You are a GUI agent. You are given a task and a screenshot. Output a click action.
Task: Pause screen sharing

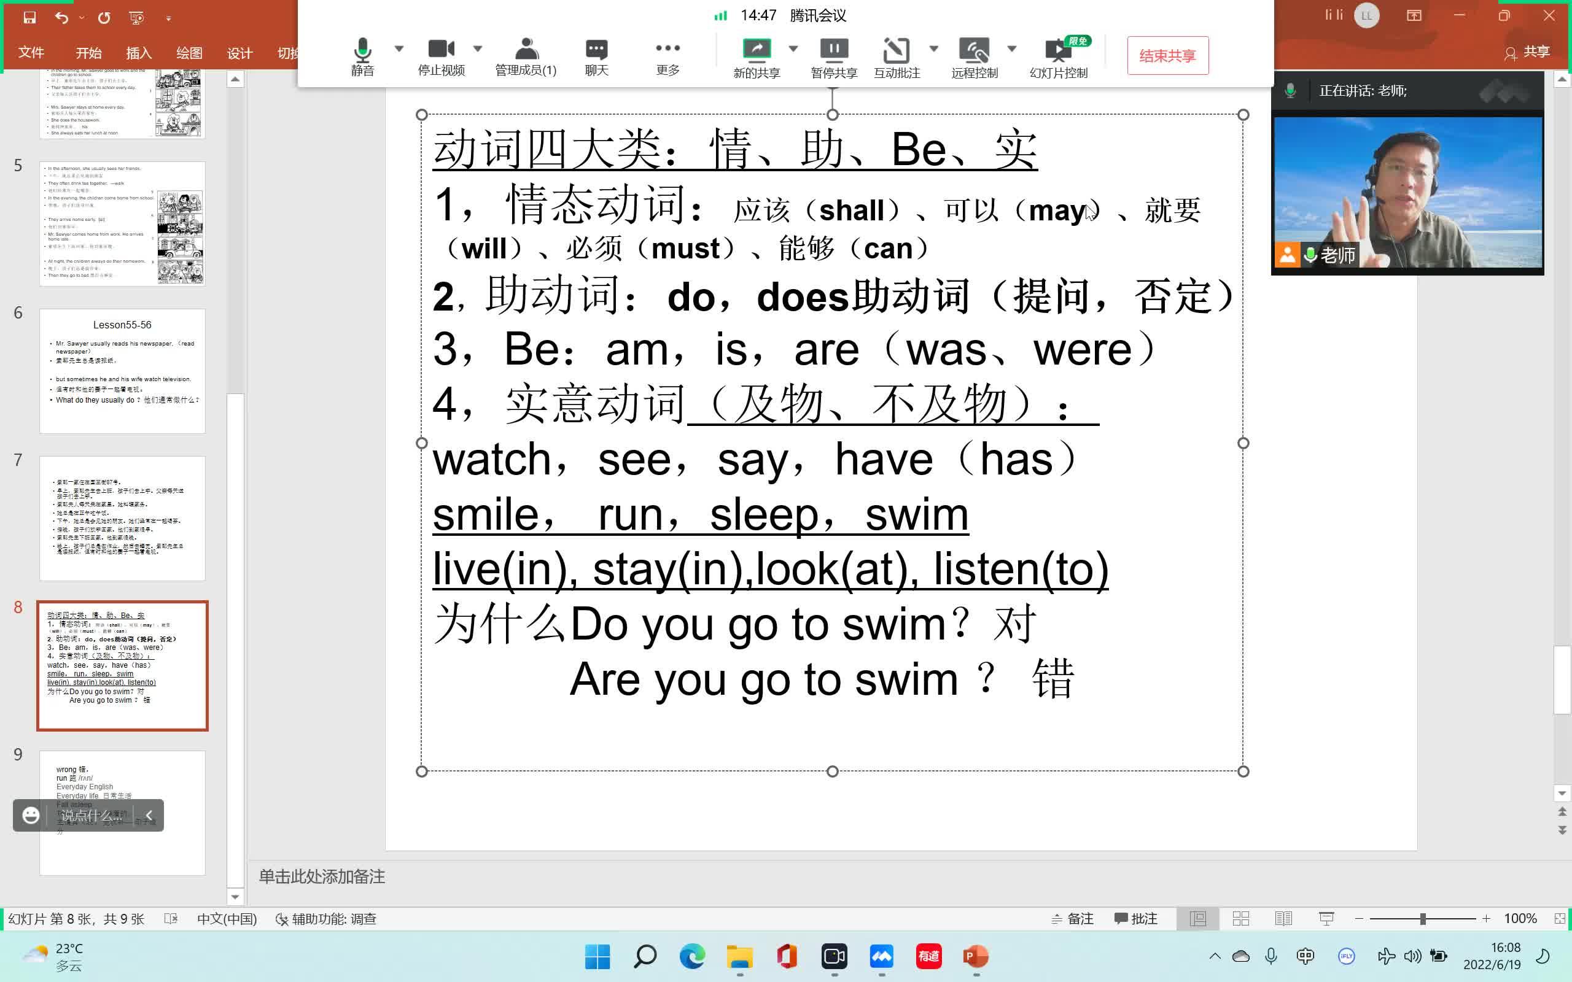(834, 57)
